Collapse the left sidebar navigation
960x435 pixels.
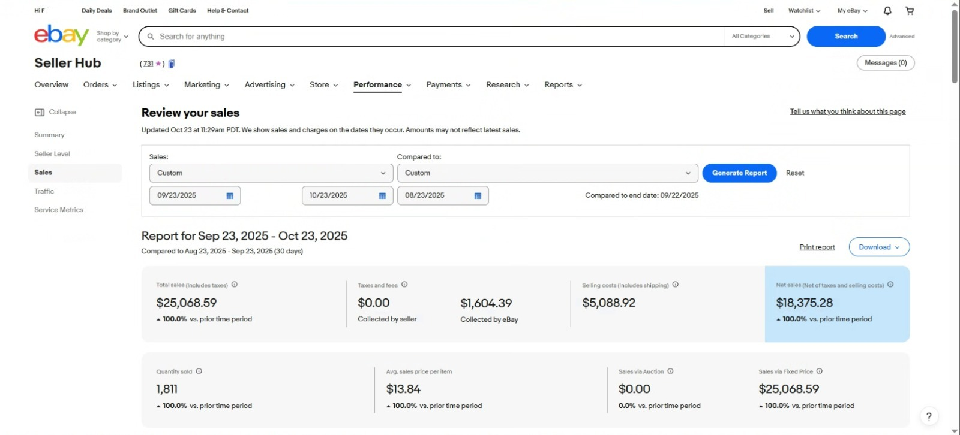coord(55,112)
